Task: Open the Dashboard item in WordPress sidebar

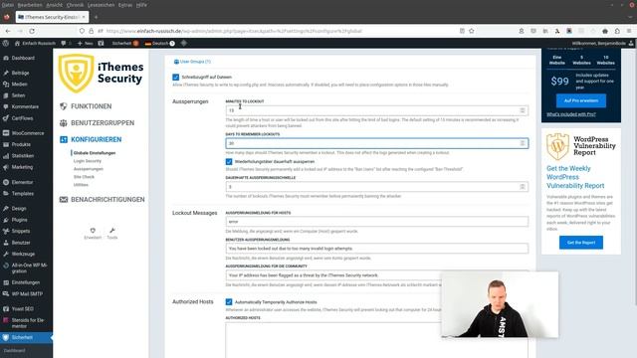Action: tap(23, 58)
